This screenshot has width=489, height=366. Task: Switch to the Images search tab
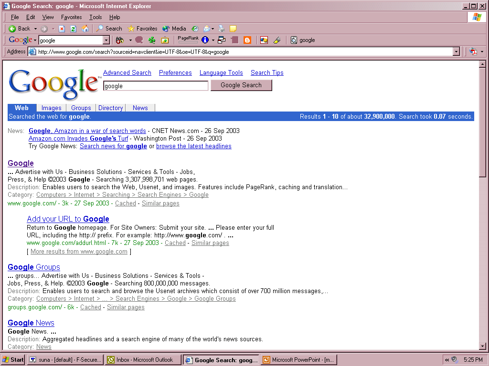(x=51, y=108)
